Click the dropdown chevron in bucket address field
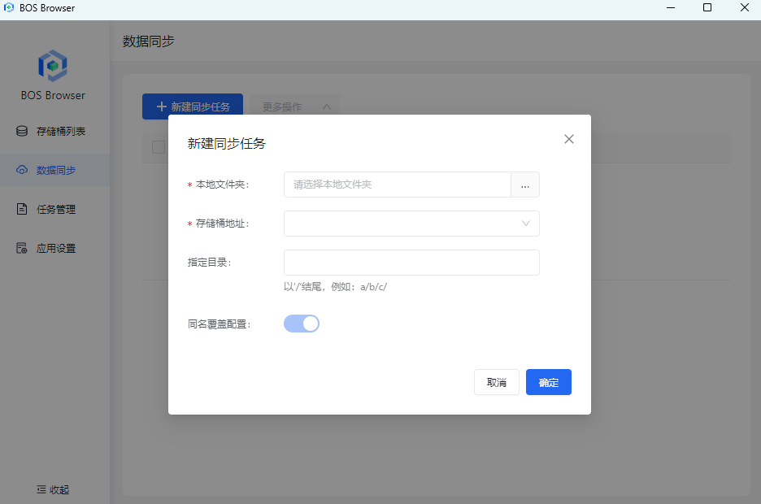 (x=526, y=224)
